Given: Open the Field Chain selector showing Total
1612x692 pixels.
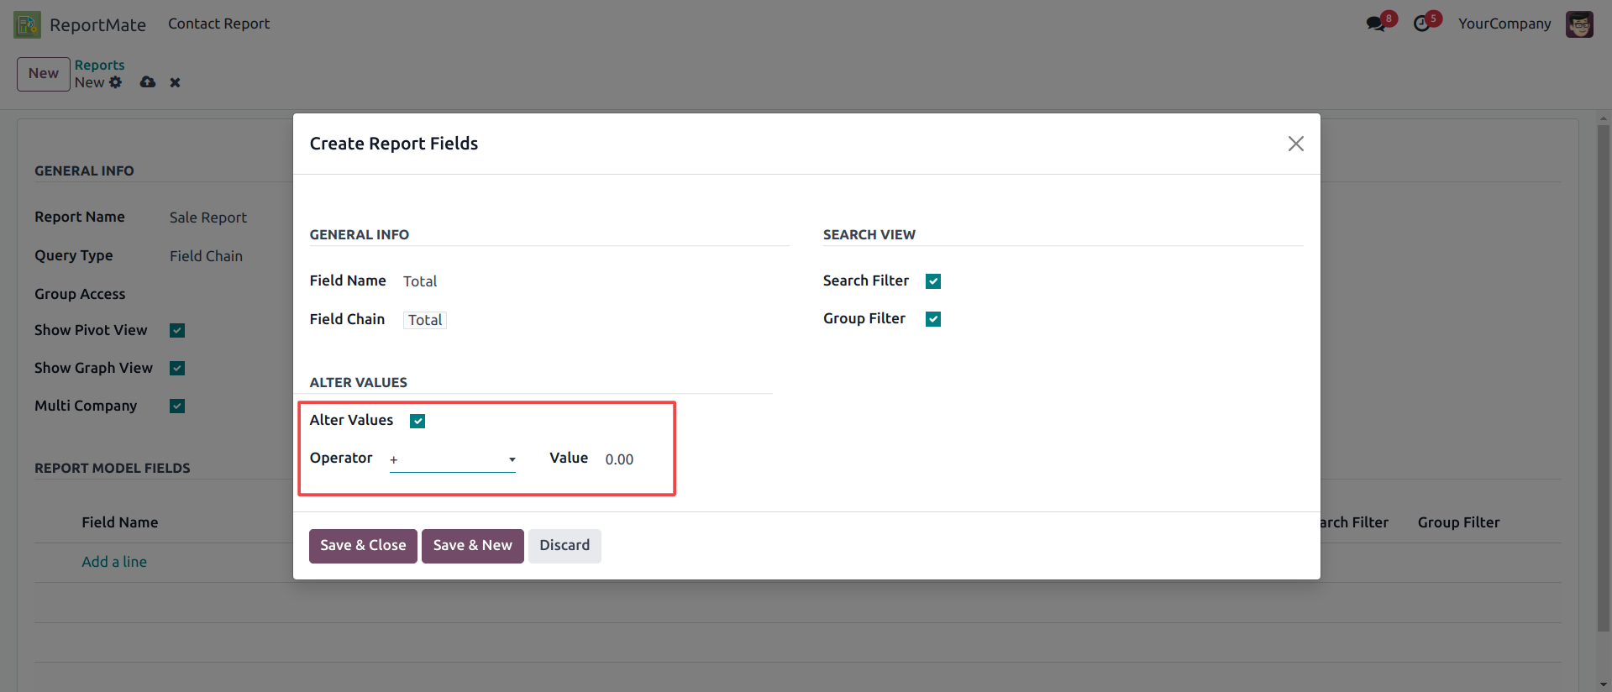Looking at the screenshot, I should [x=425, y=320].
